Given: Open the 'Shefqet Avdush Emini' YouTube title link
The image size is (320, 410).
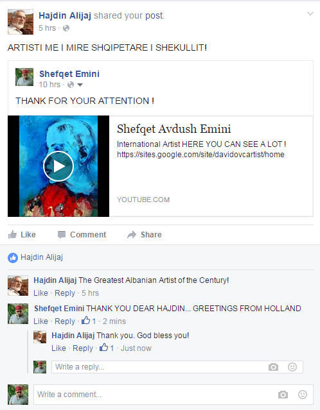Looking at the screenshot, I should click(x=174, y=129).
